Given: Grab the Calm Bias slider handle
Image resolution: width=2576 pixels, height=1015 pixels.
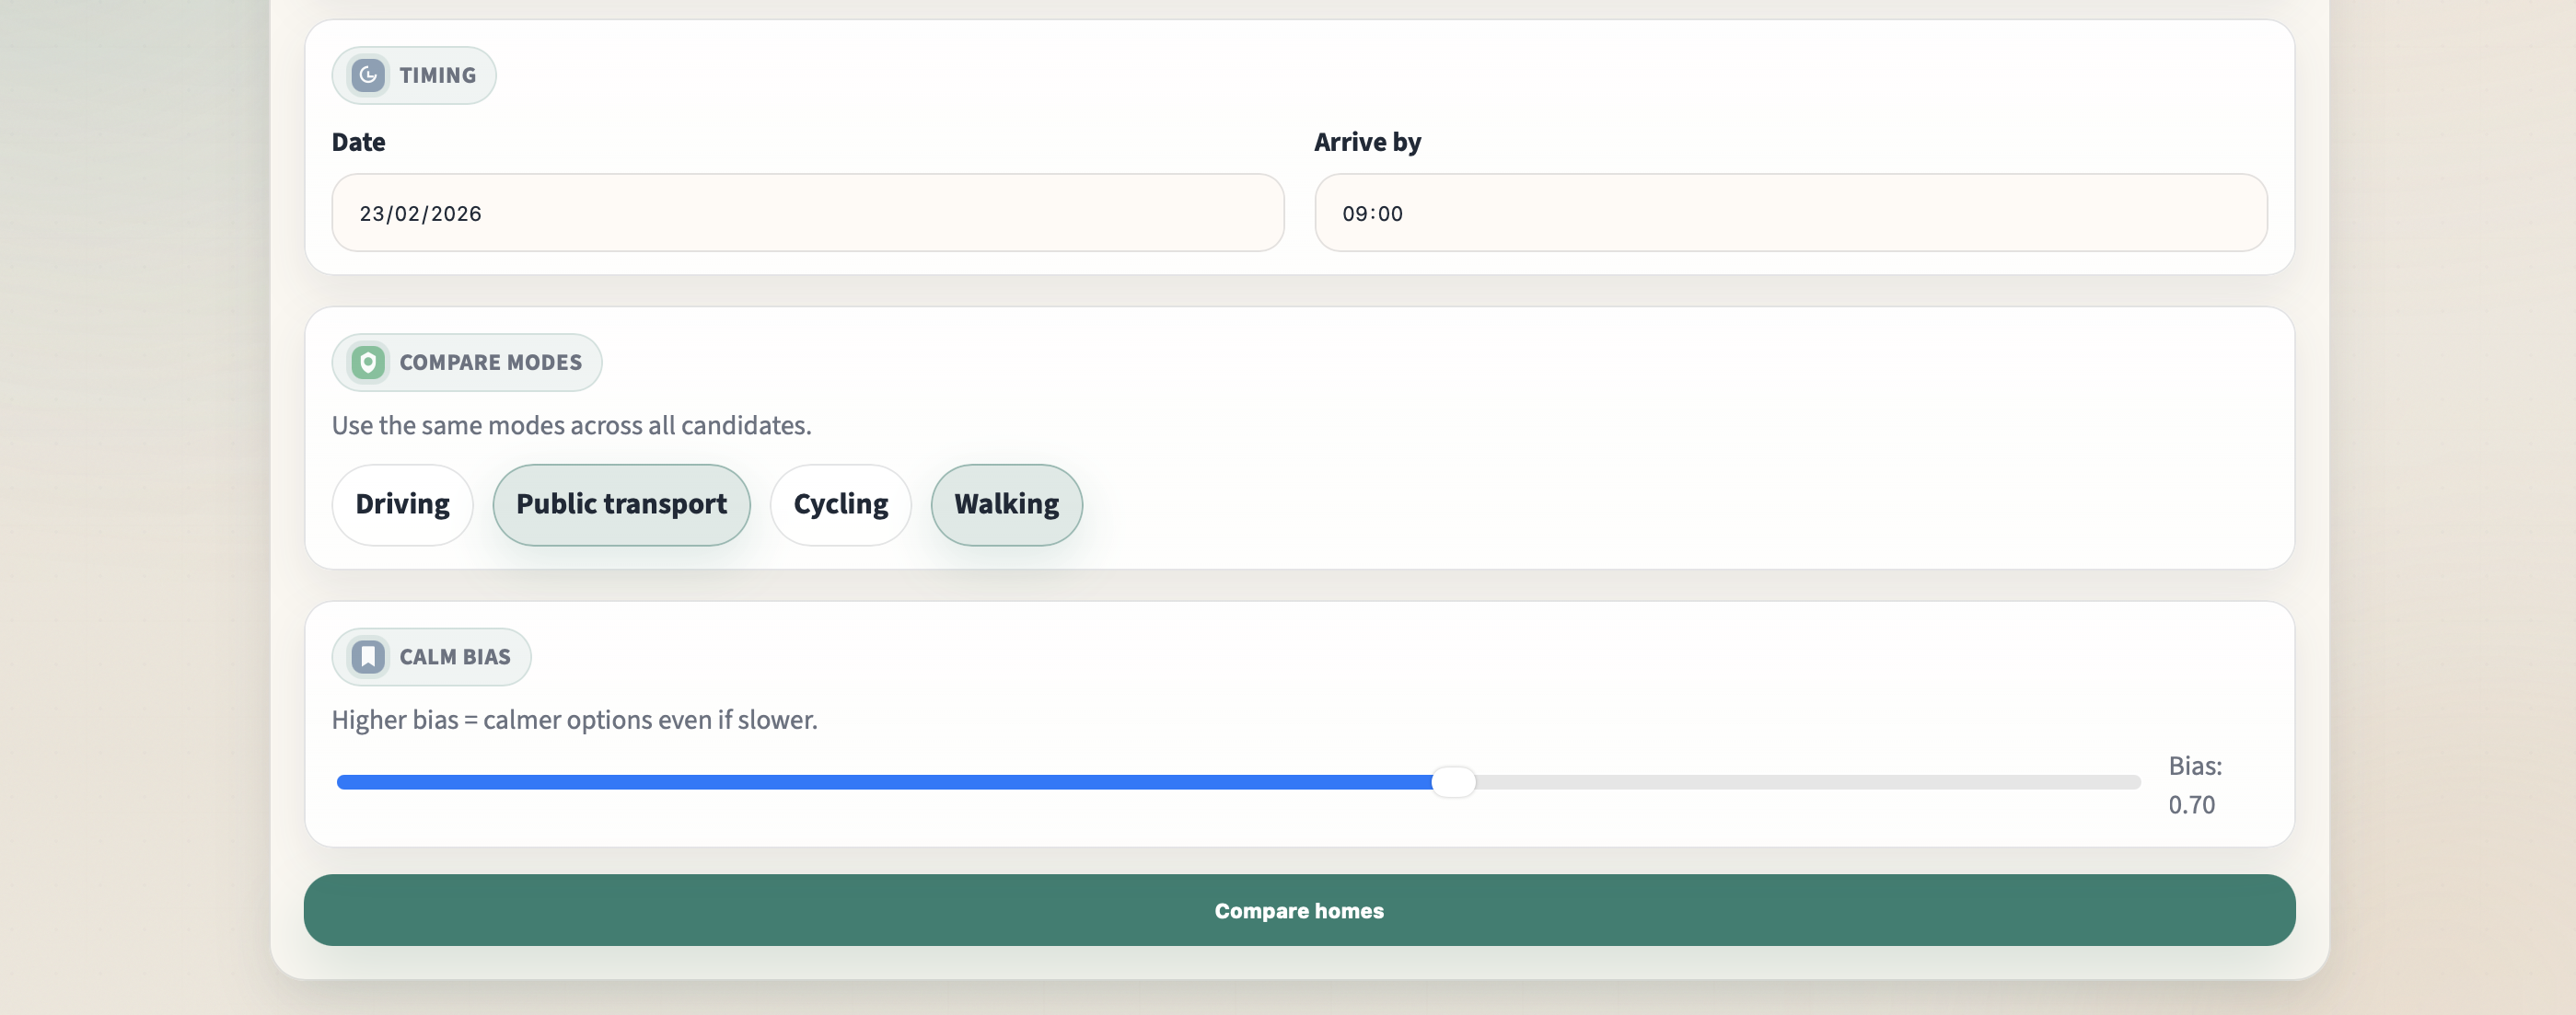Looking at the screenshot, I should click(x=1454, y=783).
